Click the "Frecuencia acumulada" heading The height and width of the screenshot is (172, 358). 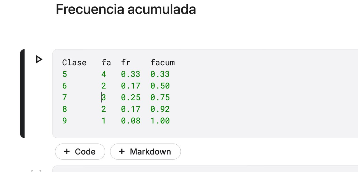[126, 9]
